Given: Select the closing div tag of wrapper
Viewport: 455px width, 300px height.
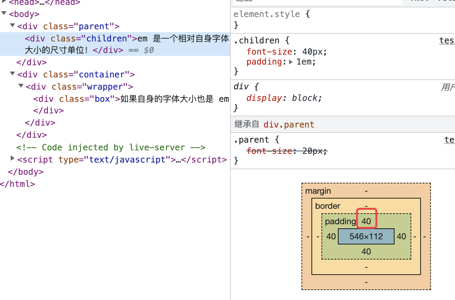Looking at the screenshot, I should tap(40, 123).
